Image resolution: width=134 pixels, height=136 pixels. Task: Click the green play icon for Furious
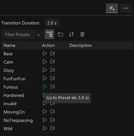(45, 87)
